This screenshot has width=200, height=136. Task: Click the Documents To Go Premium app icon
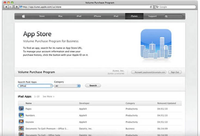[x=21, y=128]
